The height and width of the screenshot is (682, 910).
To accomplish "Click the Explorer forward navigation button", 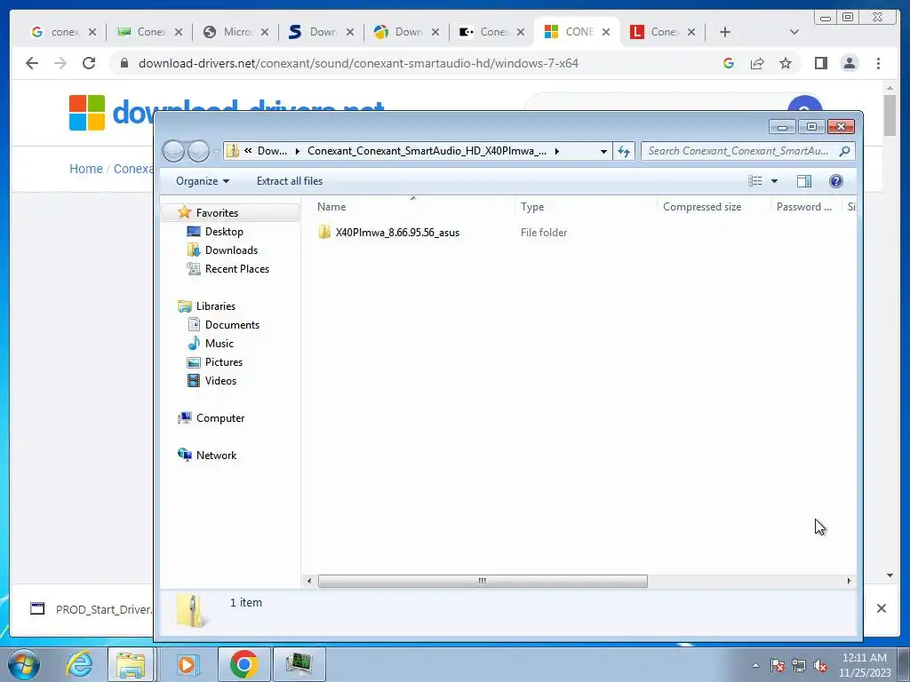I will click(x=198, y=151).
